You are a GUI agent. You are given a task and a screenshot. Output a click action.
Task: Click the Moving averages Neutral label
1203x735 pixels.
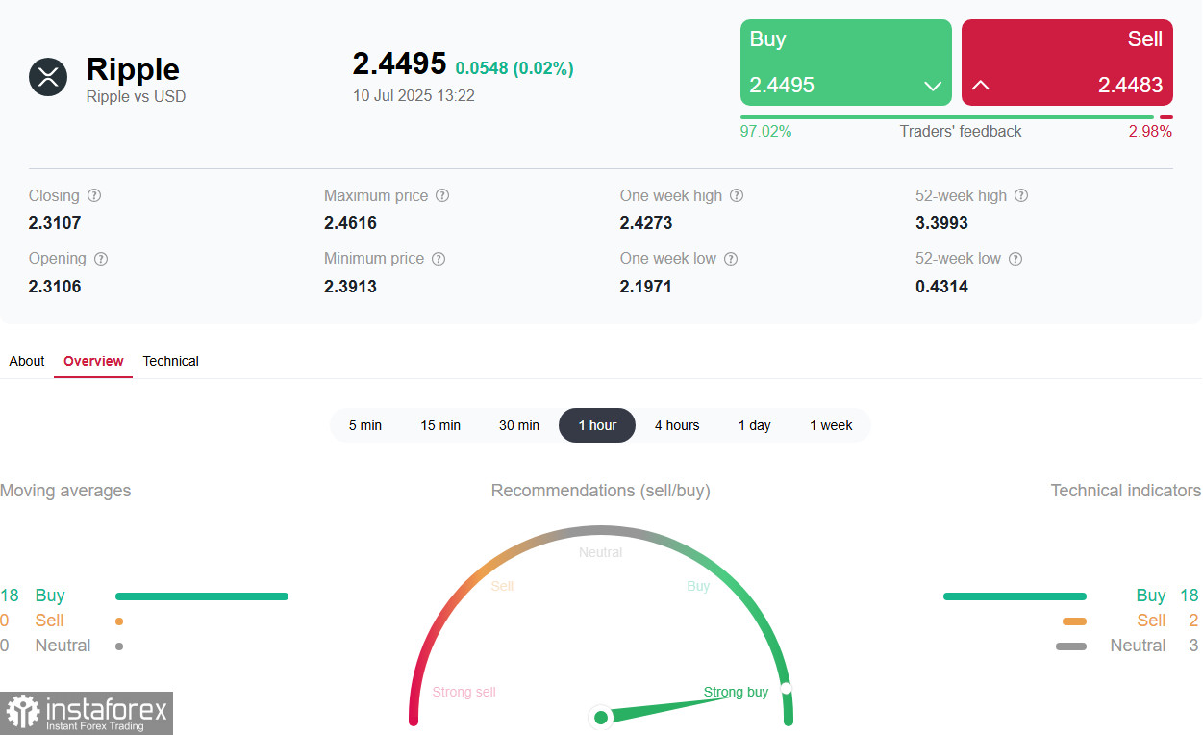pos(63,646)
